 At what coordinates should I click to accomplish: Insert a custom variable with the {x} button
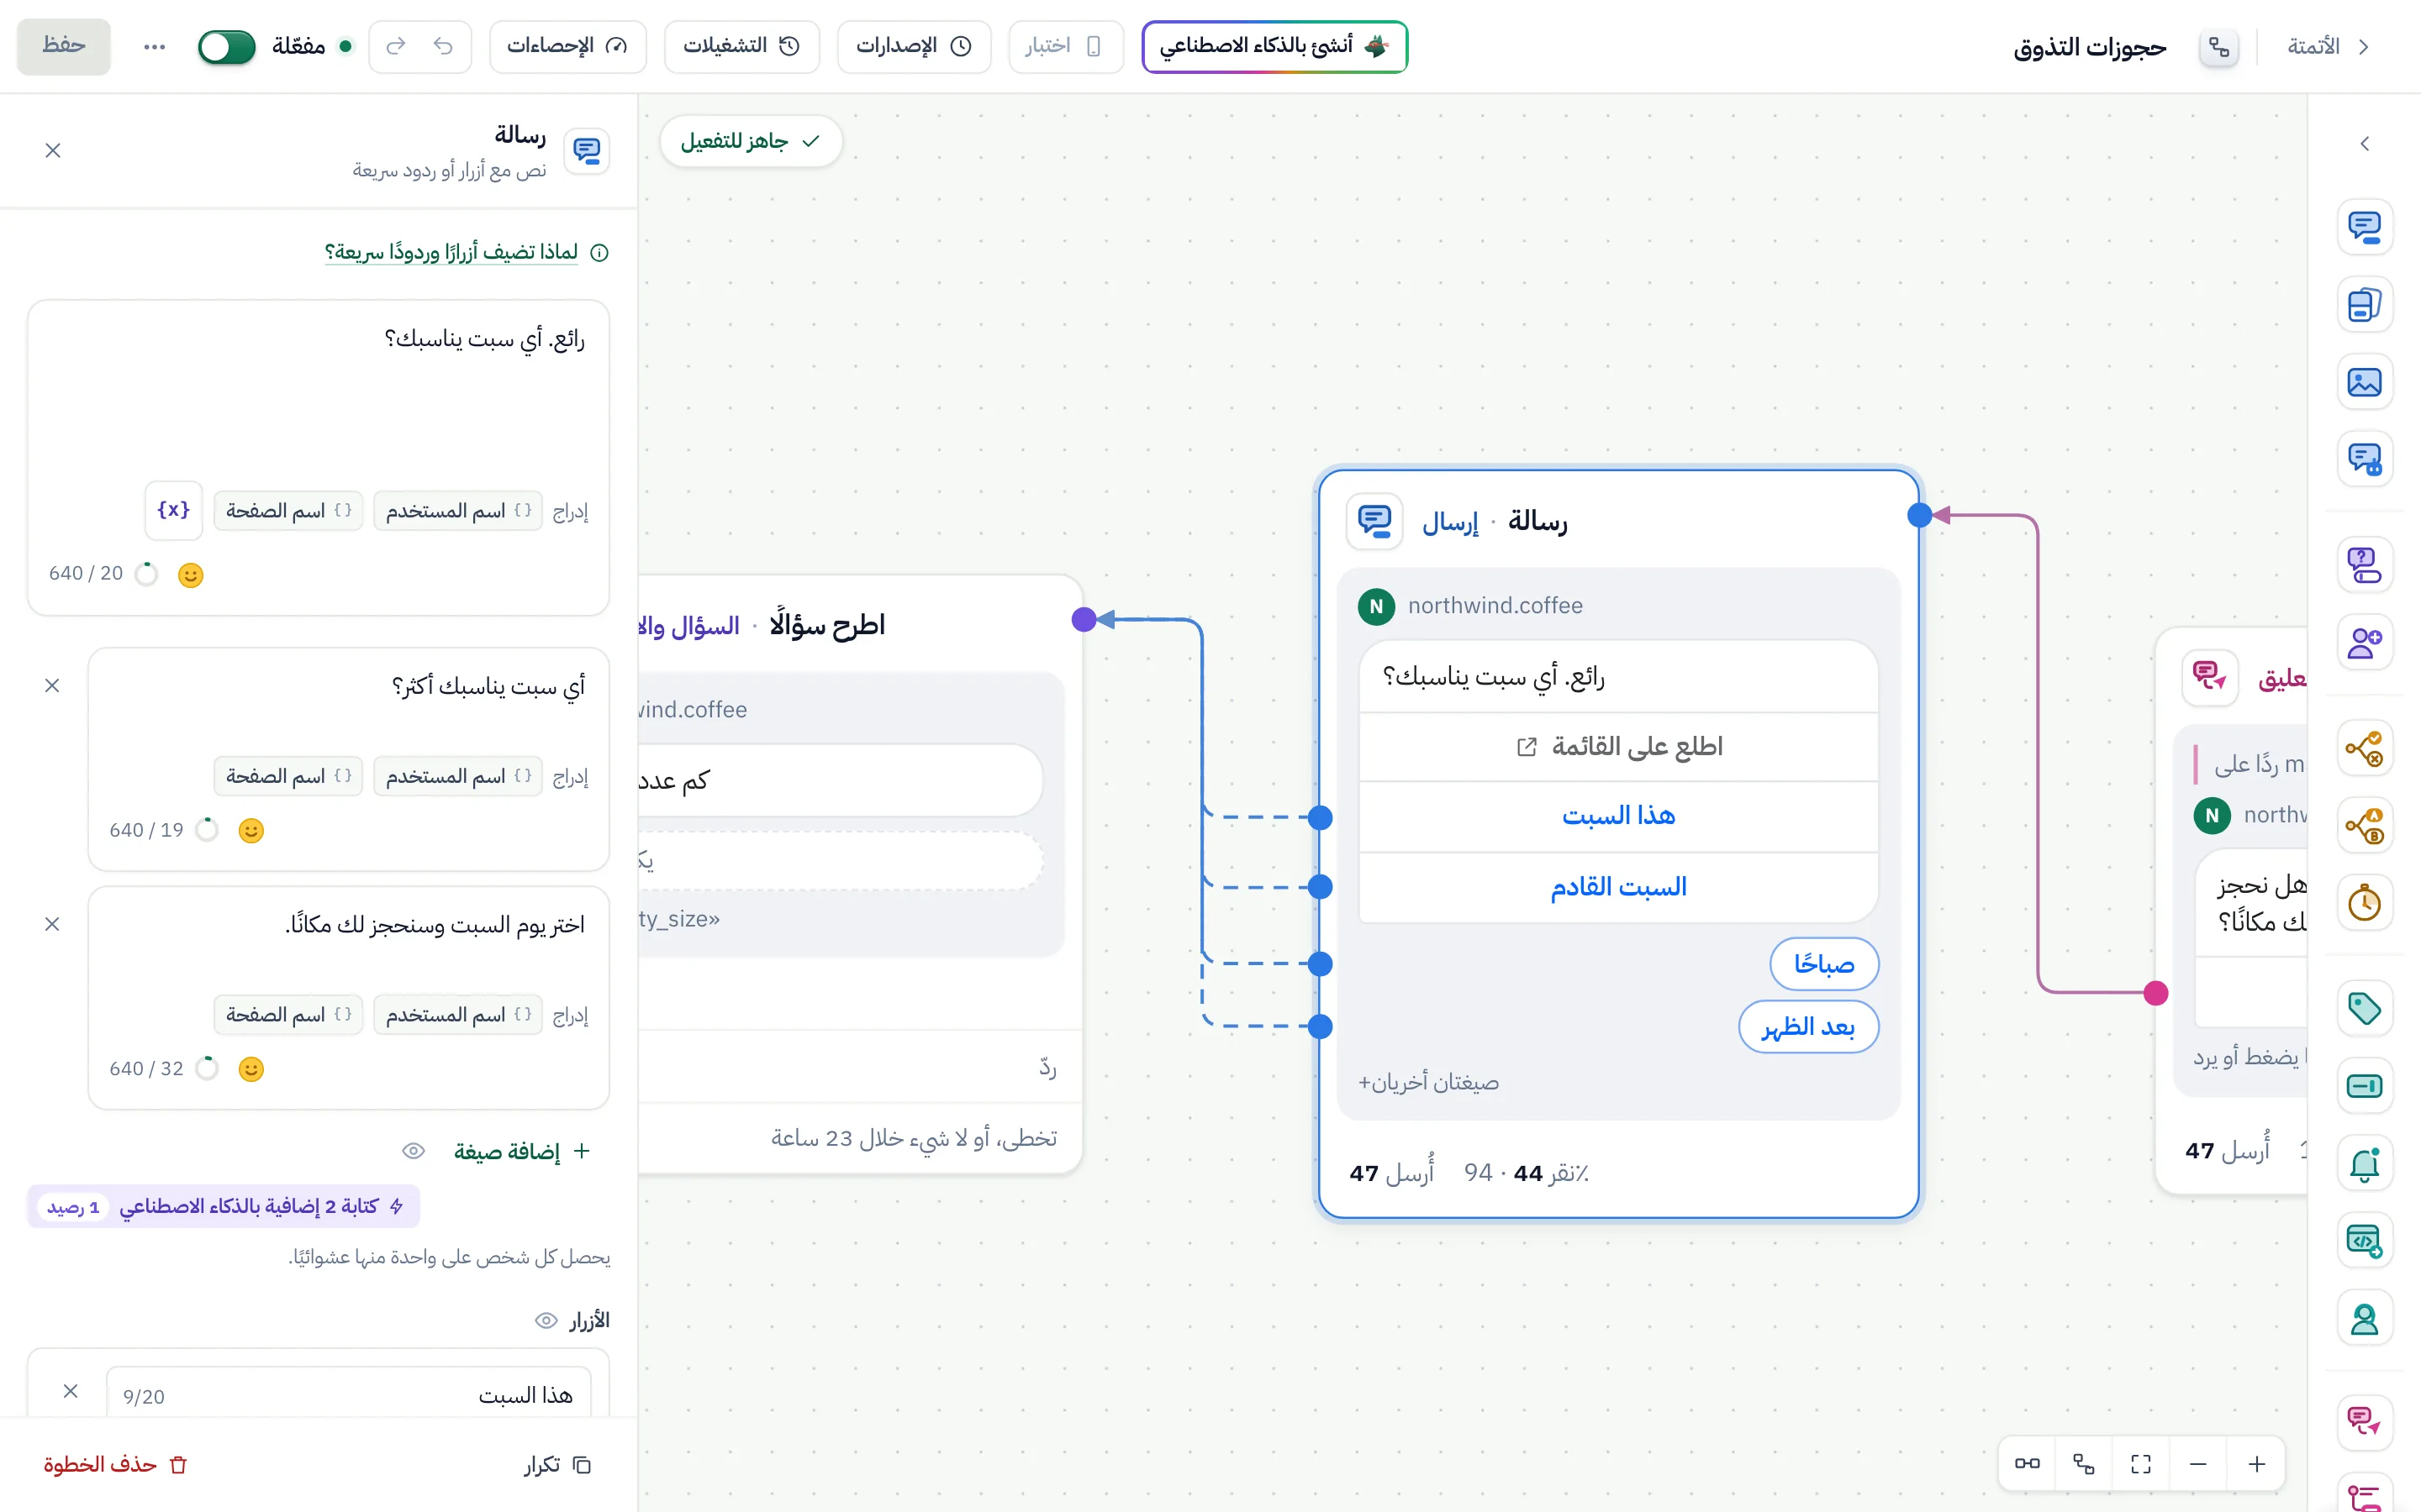tap(173, 510)
